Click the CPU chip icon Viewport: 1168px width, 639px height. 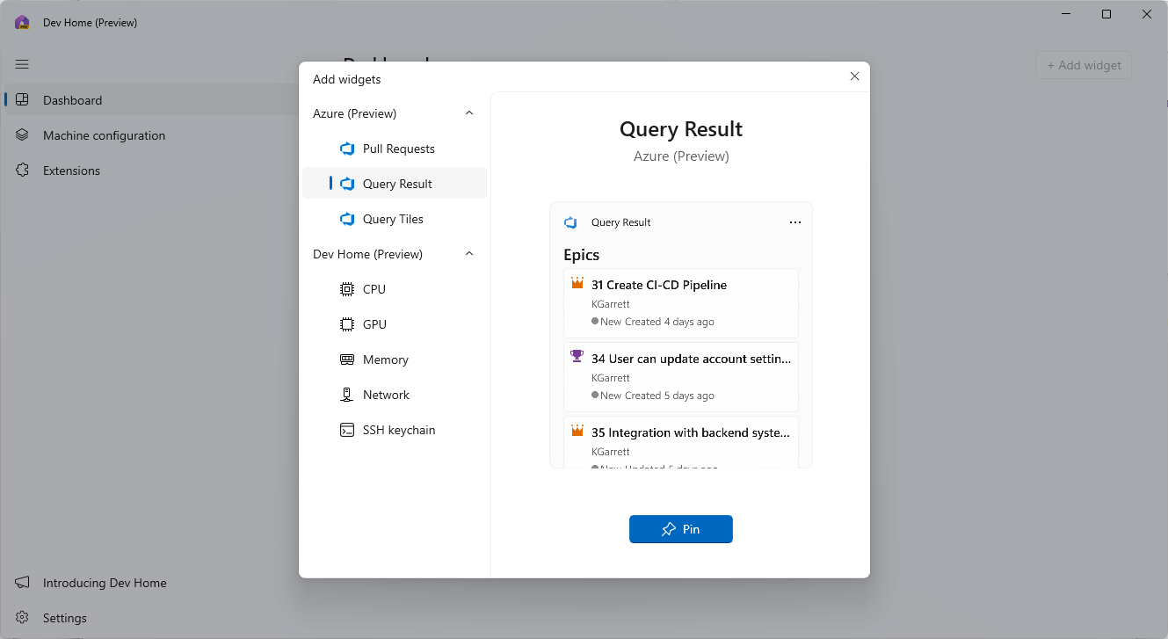[x=347, y=289]
